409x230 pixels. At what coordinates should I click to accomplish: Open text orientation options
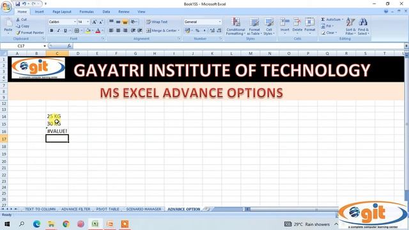134,22
